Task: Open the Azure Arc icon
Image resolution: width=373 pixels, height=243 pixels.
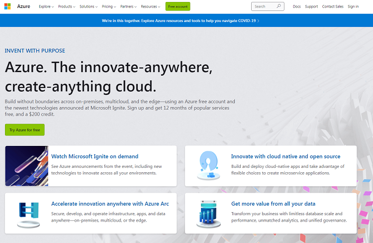Action: (x=28, y=214)
